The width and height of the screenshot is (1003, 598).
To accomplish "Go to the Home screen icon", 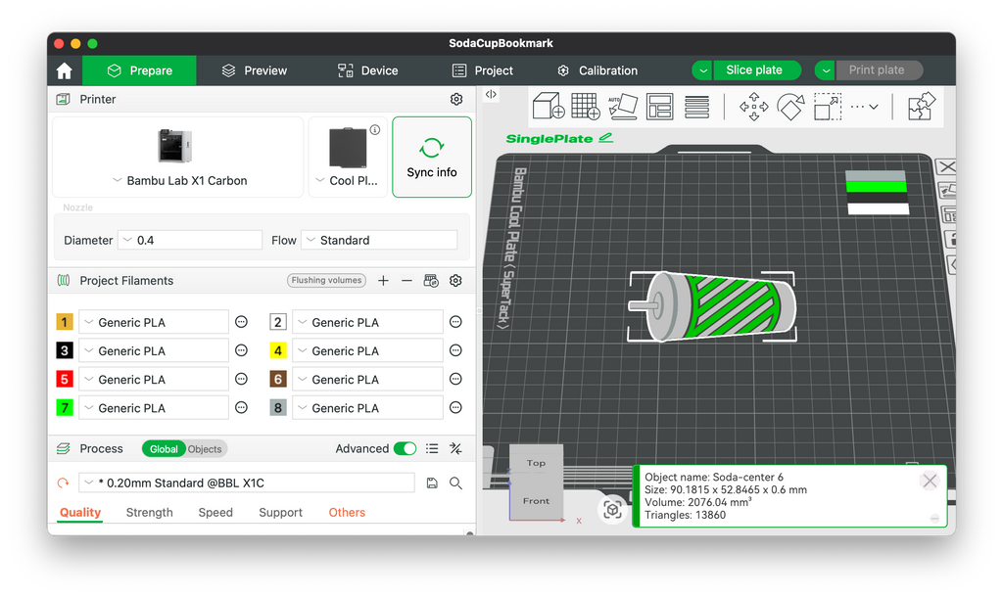I will (65, 70).
